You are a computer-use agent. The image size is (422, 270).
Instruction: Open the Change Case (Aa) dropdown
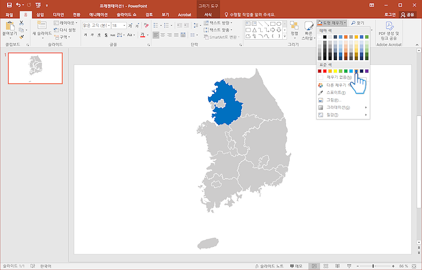pos(131,35)
